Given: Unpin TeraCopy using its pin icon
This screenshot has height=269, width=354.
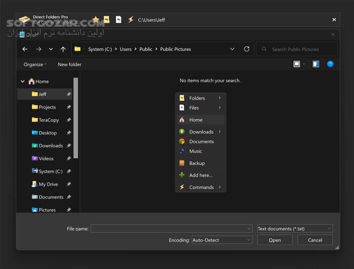Looking at the screenshot, I should (69, 120).
